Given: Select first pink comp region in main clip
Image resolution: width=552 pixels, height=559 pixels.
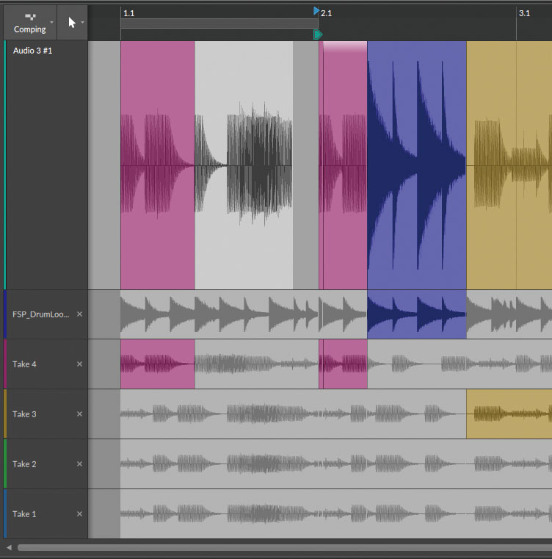Looking at the screenshot, I should (158, 165).
